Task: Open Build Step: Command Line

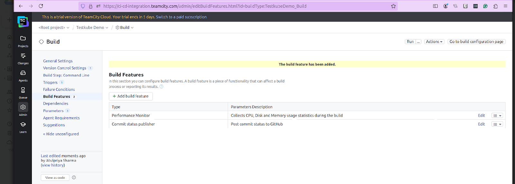Action: 66,75
